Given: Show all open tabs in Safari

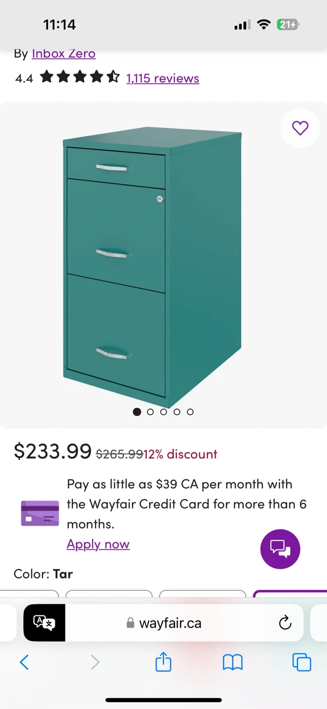Looking at the screenshot, I should tap(301, 662).
